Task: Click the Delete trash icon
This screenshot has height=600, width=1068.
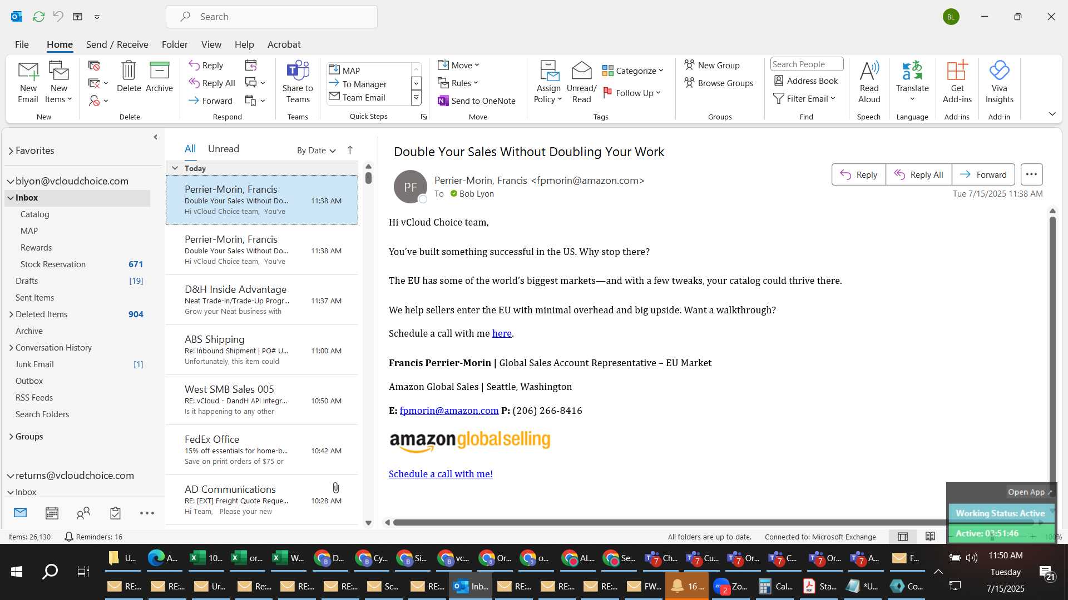Action: pyautogui.click(x=128, y=77)
